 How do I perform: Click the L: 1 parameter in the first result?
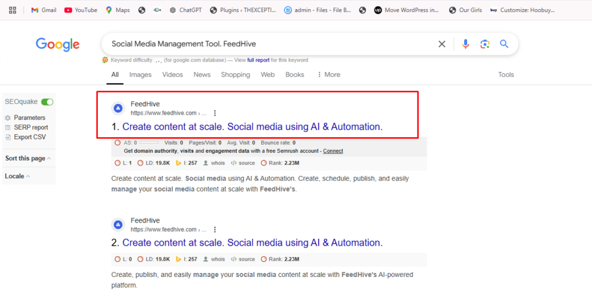point(124,163)
